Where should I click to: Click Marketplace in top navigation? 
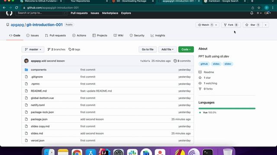110,13
